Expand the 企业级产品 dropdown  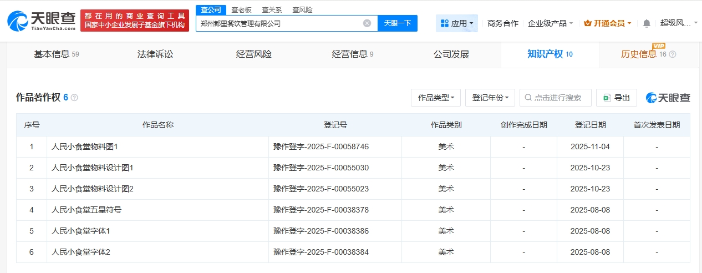(550, 23)
